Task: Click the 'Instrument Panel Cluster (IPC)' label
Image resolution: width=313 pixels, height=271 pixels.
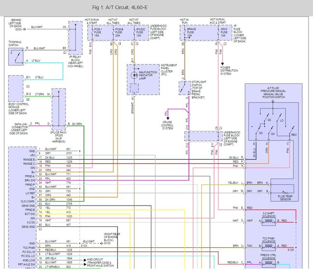Action: 169,70
